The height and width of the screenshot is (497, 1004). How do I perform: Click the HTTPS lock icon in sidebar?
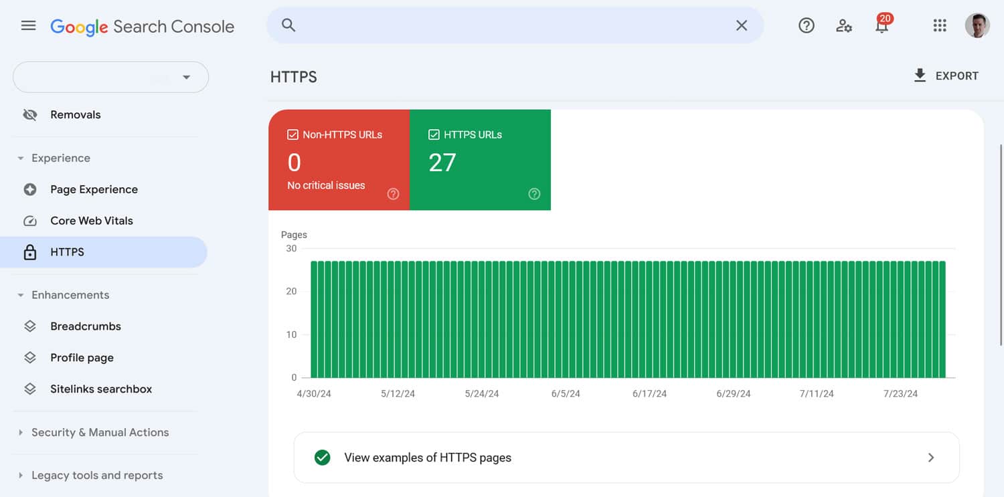tap(30, 252)
